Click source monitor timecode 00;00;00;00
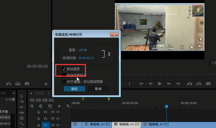 coord(37,66)
